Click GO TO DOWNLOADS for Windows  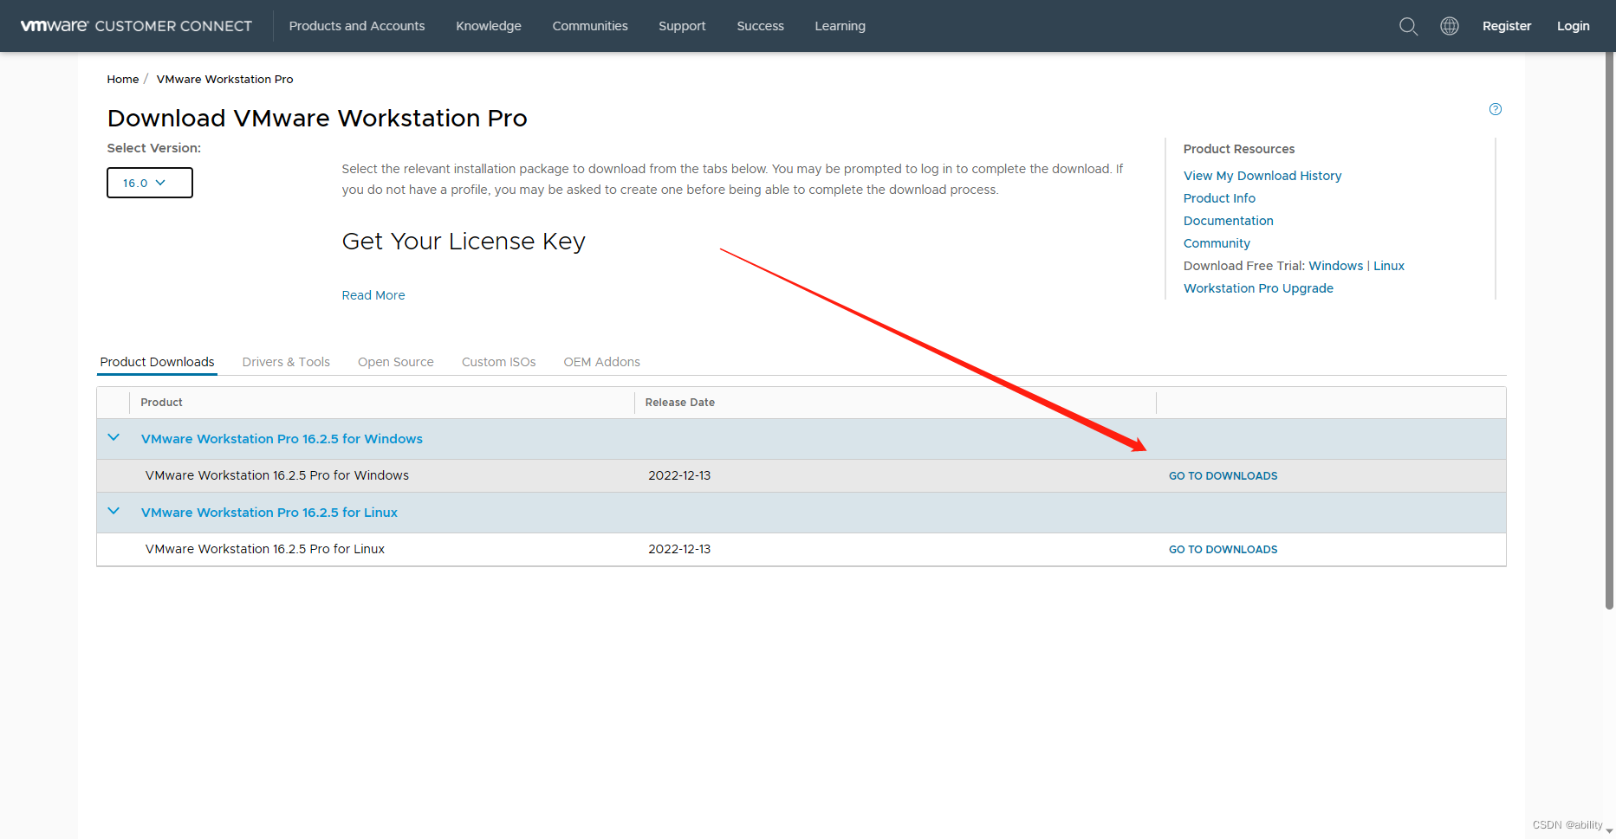tap(1223, 476)
